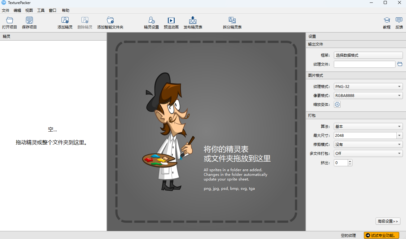Viewport: 406px width, 239px height.
Task: Open the 文件 menu
Action: tap(6, 10)
